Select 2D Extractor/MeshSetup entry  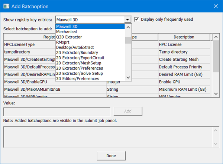click(x=90, y=63)
